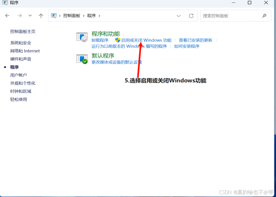Click 运行为以前版本的 Windows 编写的程序
Image resolution: width=276 pixels, height=197 pixels.
(x=129, y=46)
